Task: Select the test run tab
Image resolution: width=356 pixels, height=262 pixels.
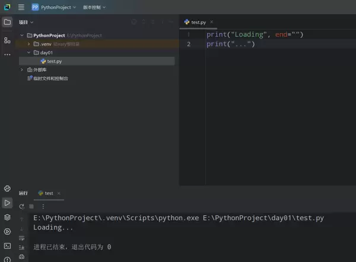Action: (48, 193)
